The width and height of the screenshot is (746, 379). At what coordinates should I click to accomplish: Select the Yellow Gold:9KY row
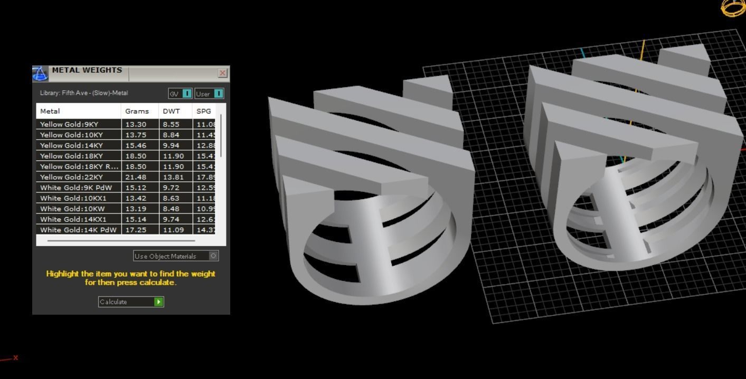click(126, 124)
